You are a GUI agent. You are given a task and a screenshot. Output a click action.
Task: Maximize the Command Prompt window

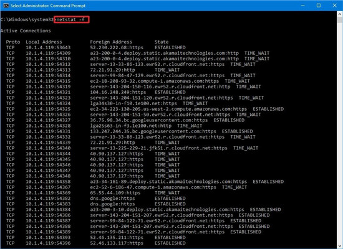tap(319, 6)
